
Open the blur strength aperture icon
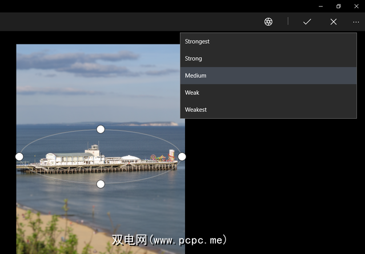click(268, 22)
